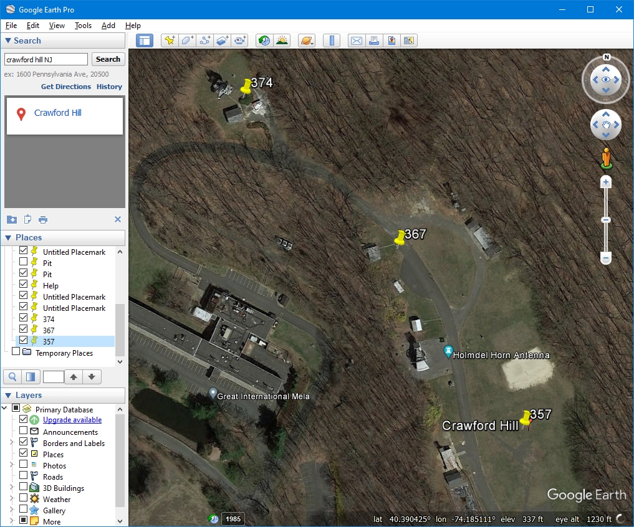Click the Upgrade available link
The width and height of the screenshot is (634, 527).
pos(72,420)
